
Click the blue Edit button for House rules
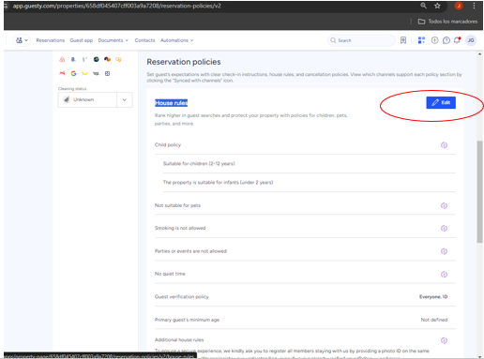441,102
